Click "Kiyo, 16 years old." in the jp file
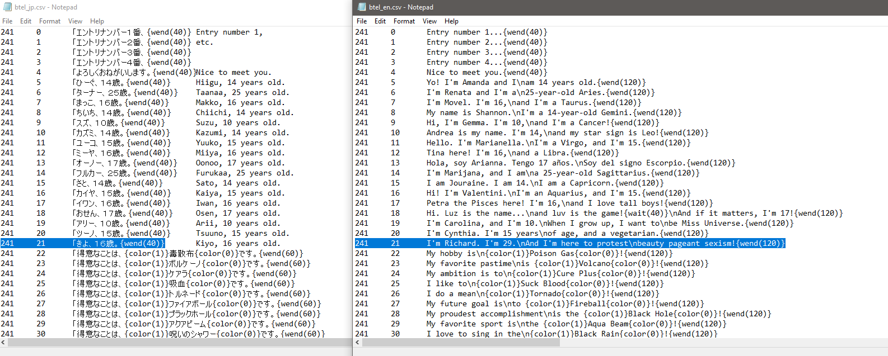 tap(238, 243)
